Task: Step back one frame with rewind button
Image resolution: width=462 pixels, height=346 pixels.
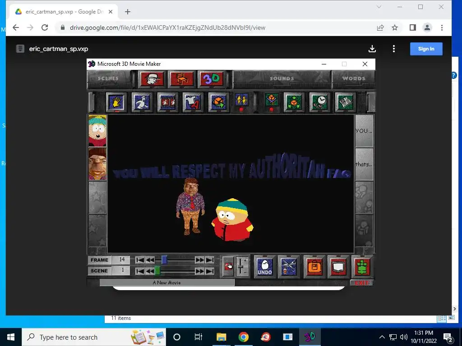Action: [x=150, y=260]
